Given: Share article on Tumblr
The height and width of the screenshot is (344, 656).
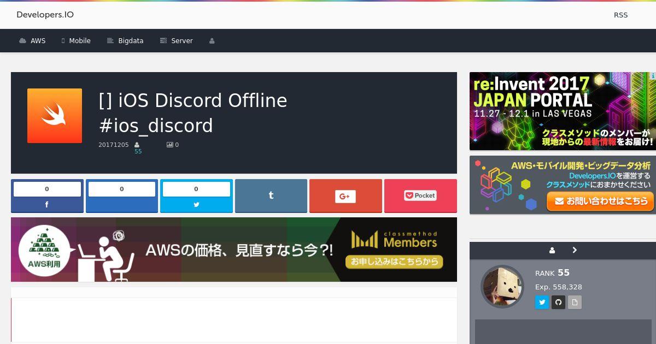Looking at the screenshot, I should pos(271,196).
